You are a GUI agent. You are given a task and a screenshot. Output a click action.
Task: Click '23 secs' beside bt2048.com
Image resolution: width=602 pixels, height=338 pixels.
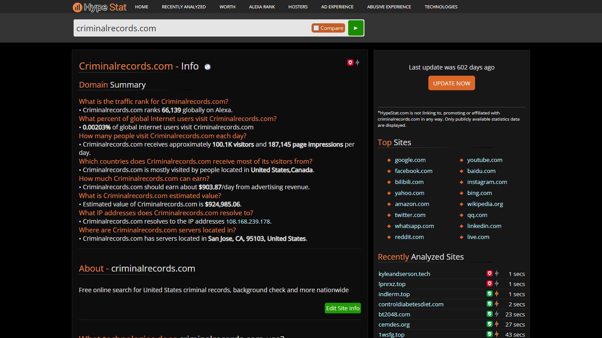tap(515, 314)
